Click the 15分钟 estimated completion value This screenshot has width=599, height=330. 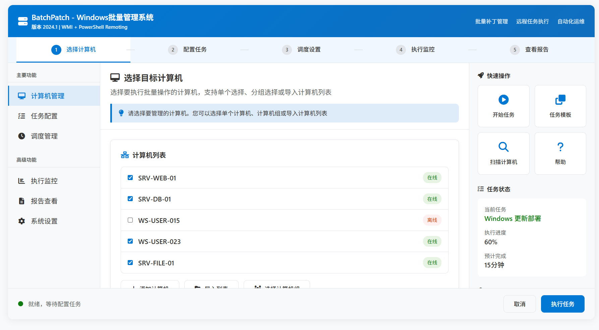(494, 265)
